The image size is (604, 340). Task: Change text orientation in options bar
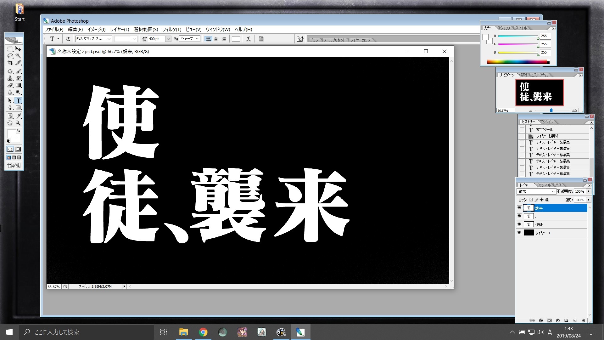click(68, 39)
